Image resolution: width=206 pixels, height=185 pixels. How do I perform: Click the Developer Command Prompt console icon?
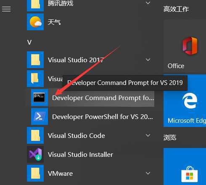pos(40,98)
